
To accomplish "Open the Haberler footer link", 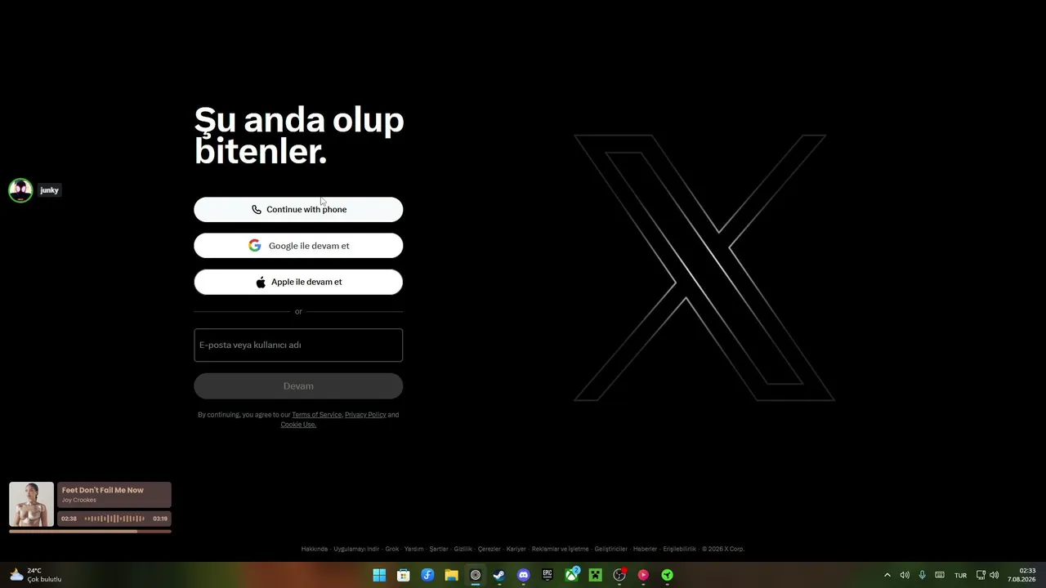I will click(x=646, y=549).
